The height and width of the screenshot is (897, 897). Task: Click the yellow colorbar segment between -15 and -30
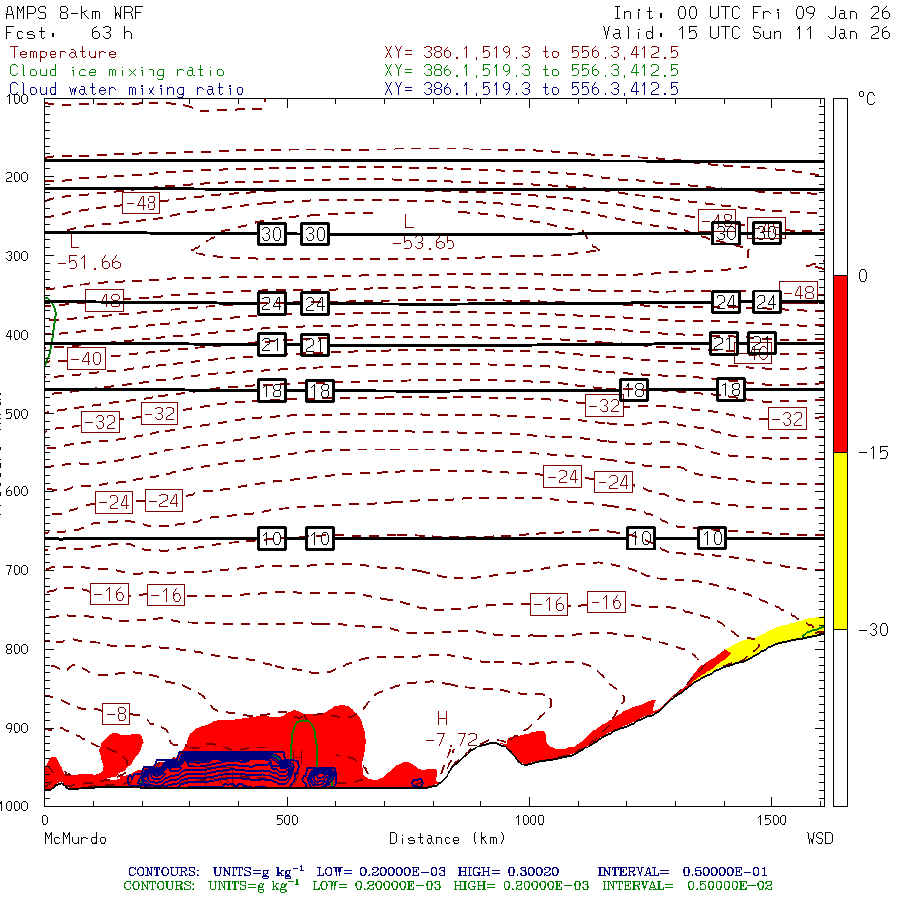pyautogui.click(x=840, y=541)
